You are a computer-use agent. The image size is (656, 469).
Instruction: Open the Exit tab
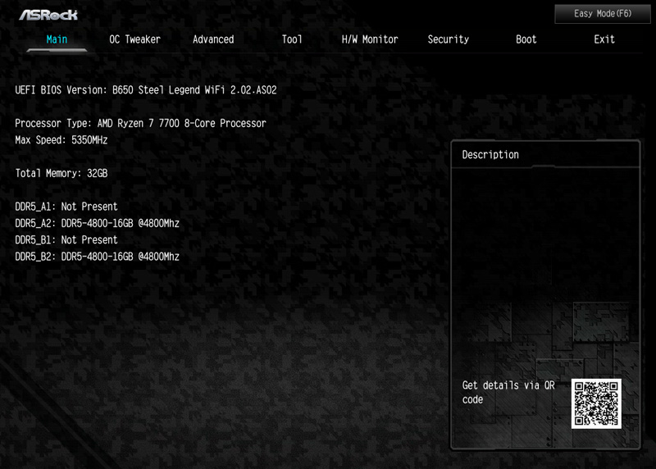coord(604,39)
